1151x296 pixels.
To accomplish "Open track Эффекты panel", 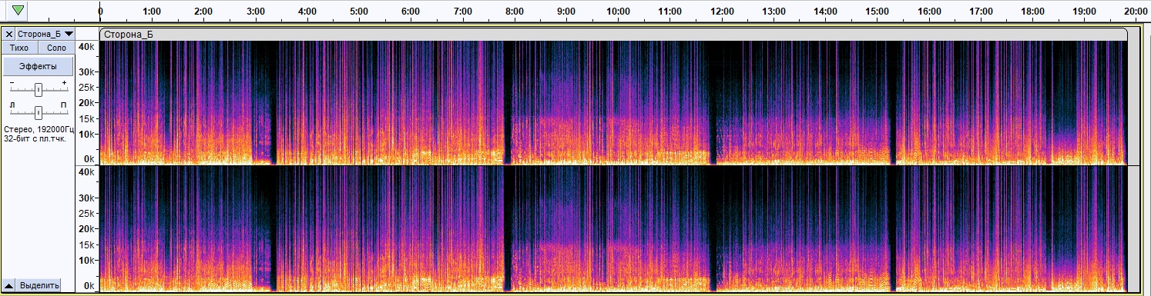I will click(x=38, y=66).
